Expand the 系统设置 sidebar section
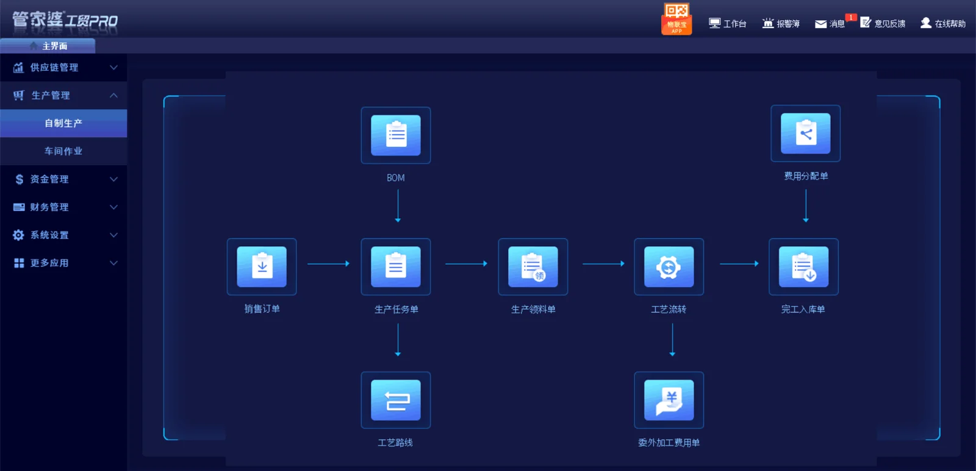The image size is (976, 471). (x=63, y=235)
